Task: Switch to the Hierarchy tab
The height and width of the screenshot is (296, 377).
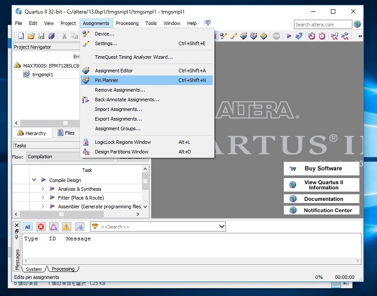Action: (x=32, y=133)
